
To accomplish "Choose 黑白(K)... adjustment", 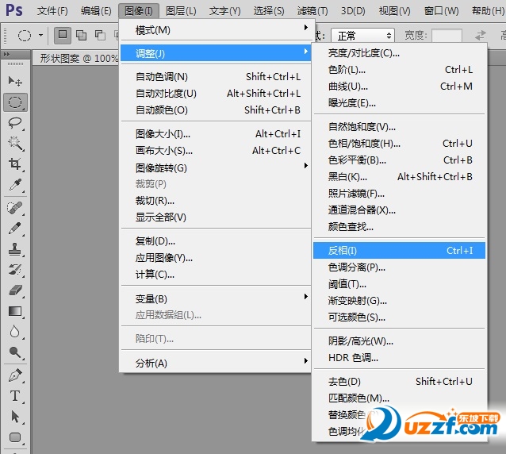I will [x=399, y=177].
